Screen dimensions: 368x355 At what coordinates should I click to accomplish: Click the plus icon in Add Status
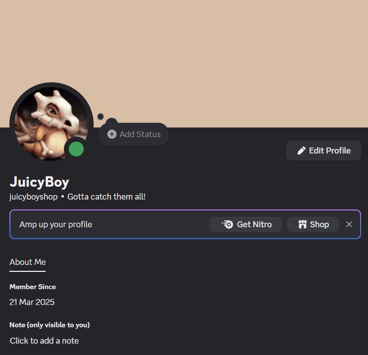(x=112, y=134)
